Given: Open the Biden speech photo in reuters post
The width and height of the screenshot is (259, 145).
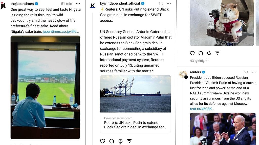Looking at the screenshot, I should (223, 129).
